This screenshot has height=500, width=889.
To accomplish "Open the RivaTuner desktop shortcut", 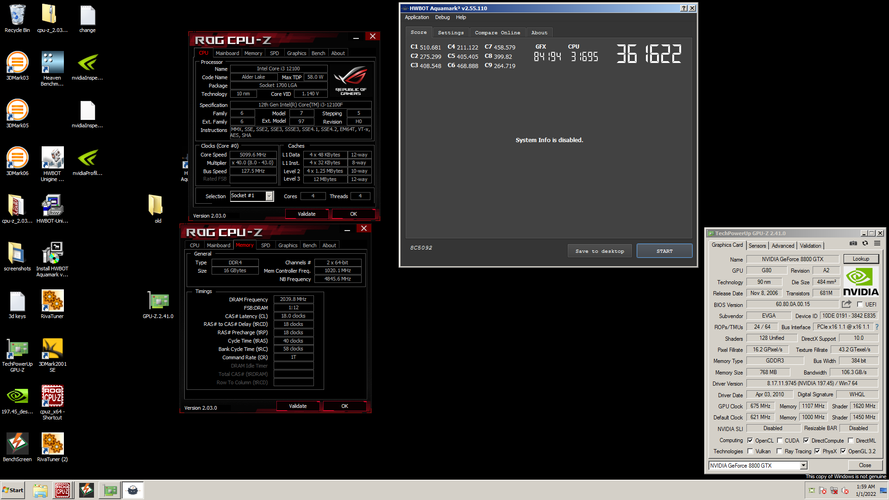I will point(52,304).
